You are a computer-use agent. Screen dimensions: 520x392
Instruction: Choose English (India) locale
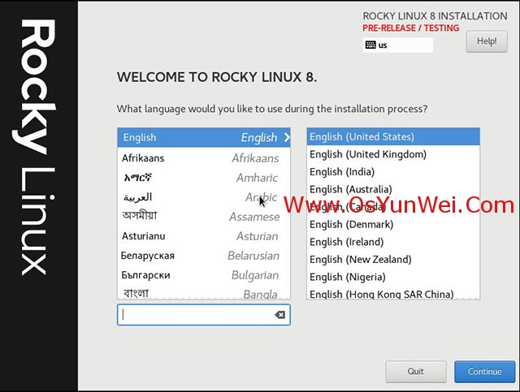pos(393,171)
